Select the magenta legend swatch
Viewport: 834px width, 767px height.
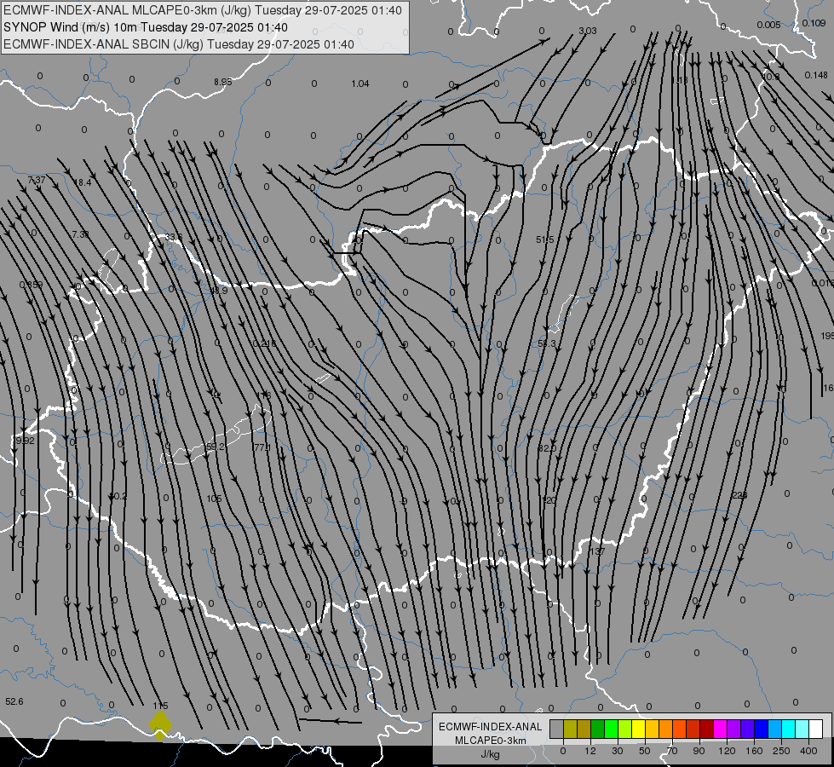[x=720, y=730]
